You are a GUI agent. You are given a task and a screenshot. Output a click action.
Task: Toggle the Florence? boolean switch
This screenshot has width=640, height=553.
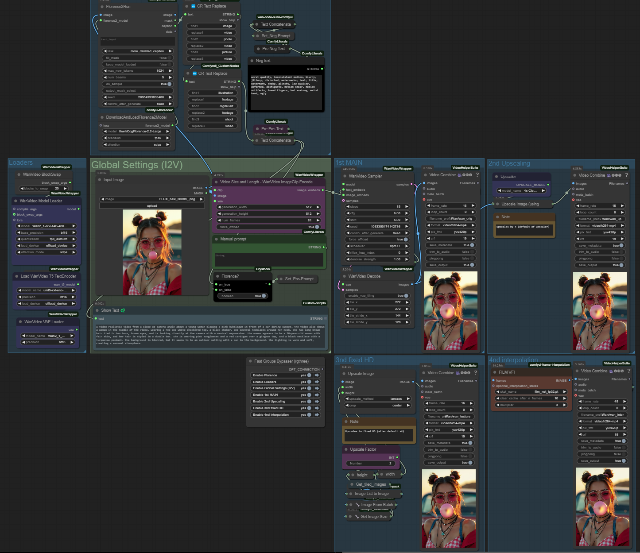[264, 296]
